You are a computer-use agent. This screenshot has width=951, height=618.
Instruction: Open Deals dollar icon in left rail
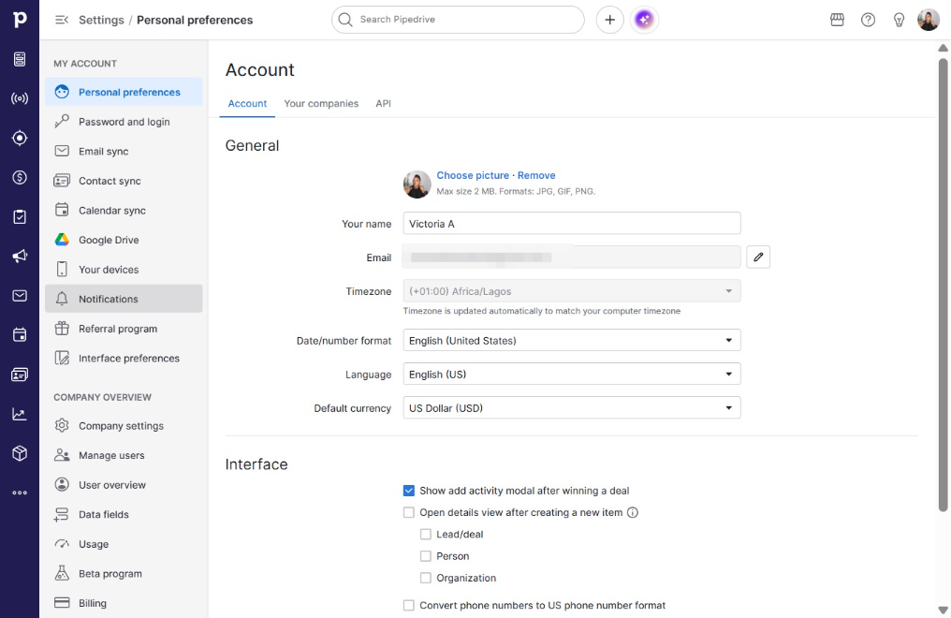click(x=20, y=177)
